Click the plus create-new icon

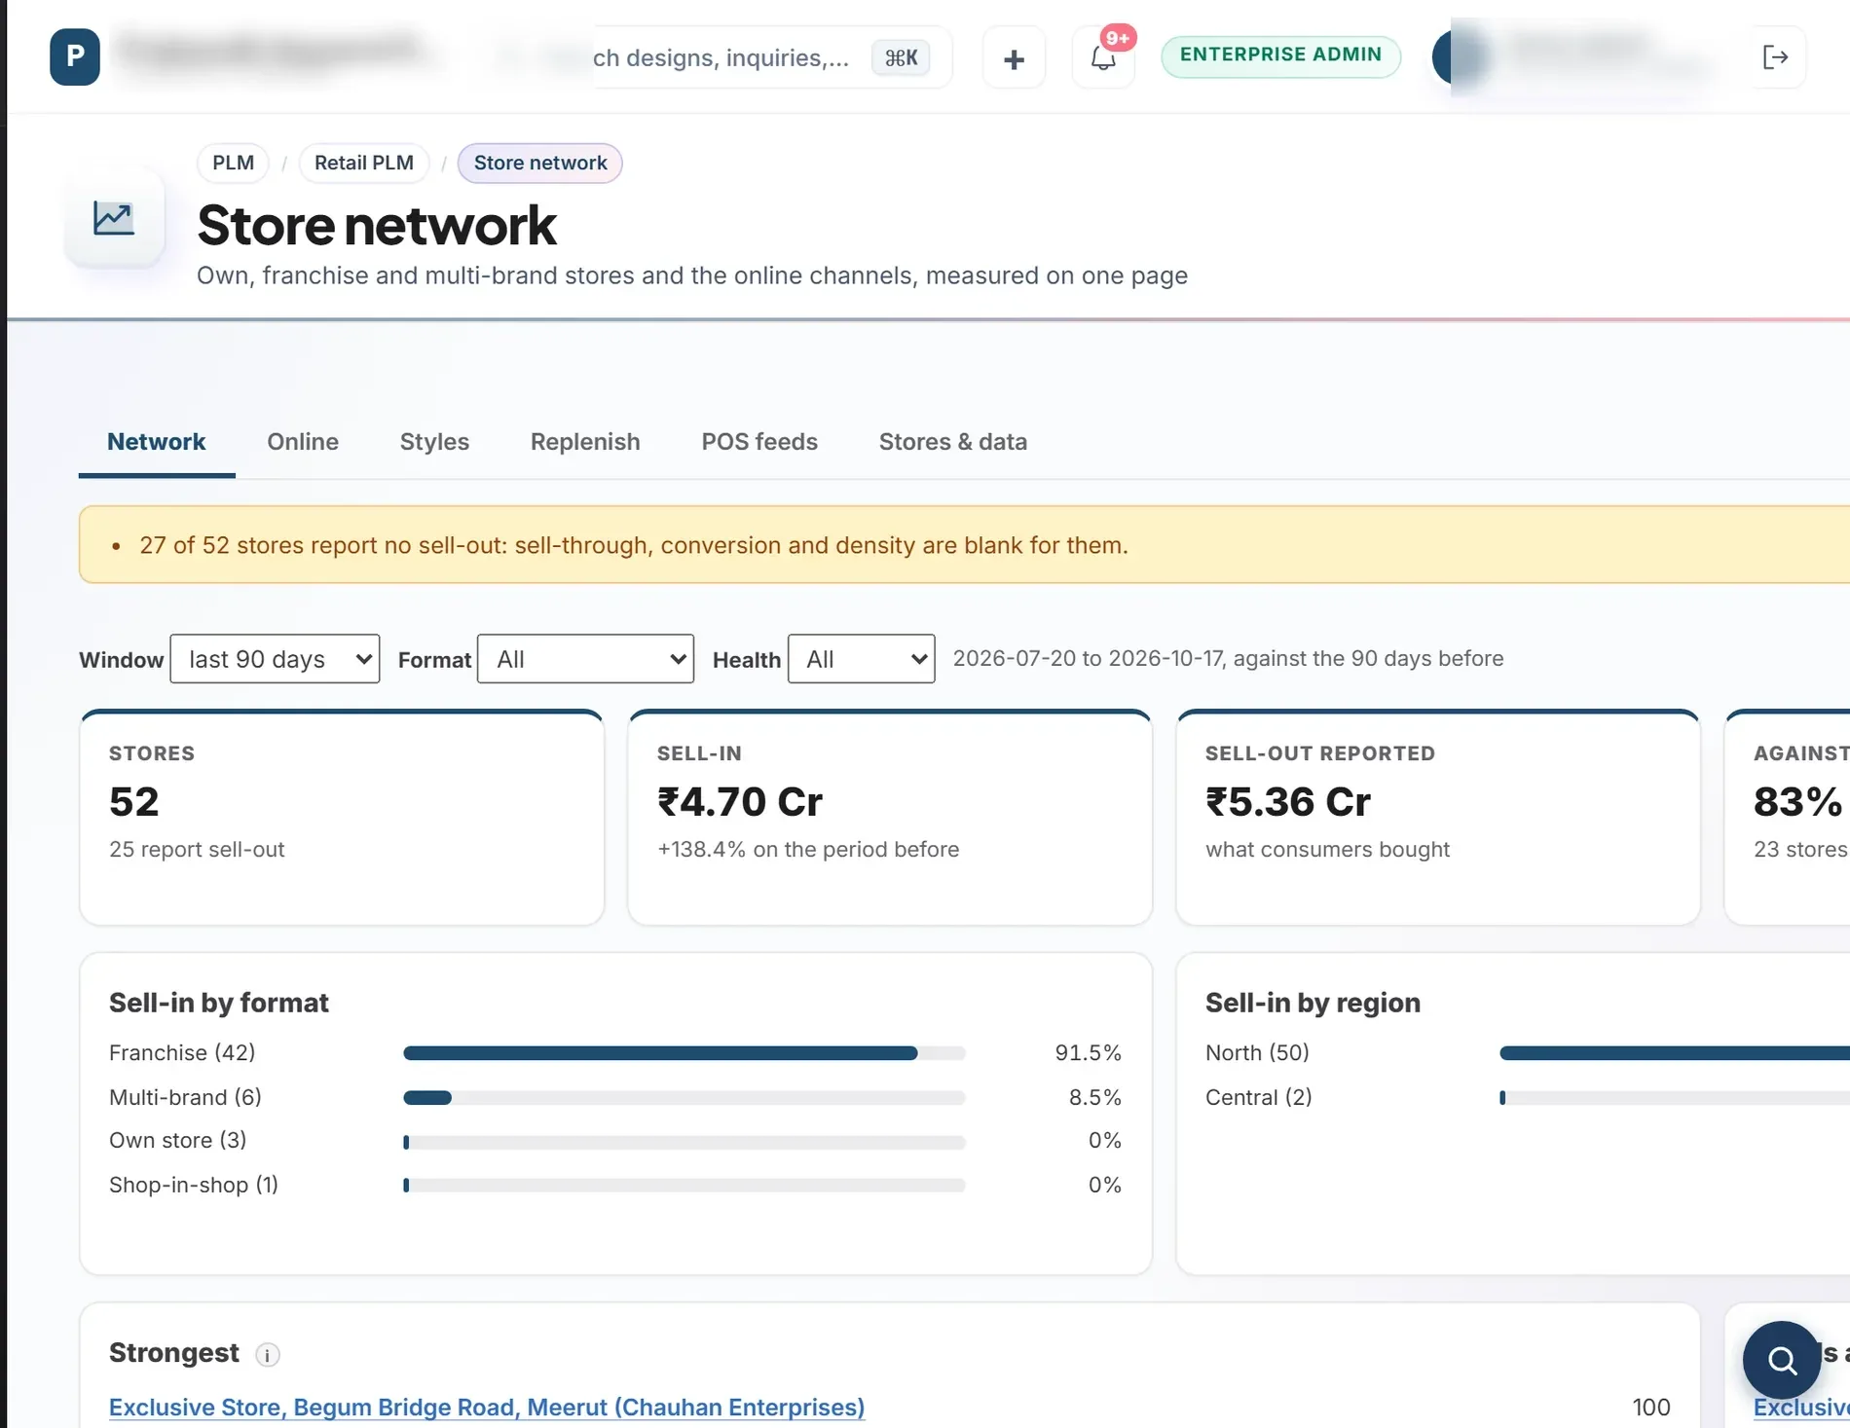1014,58
